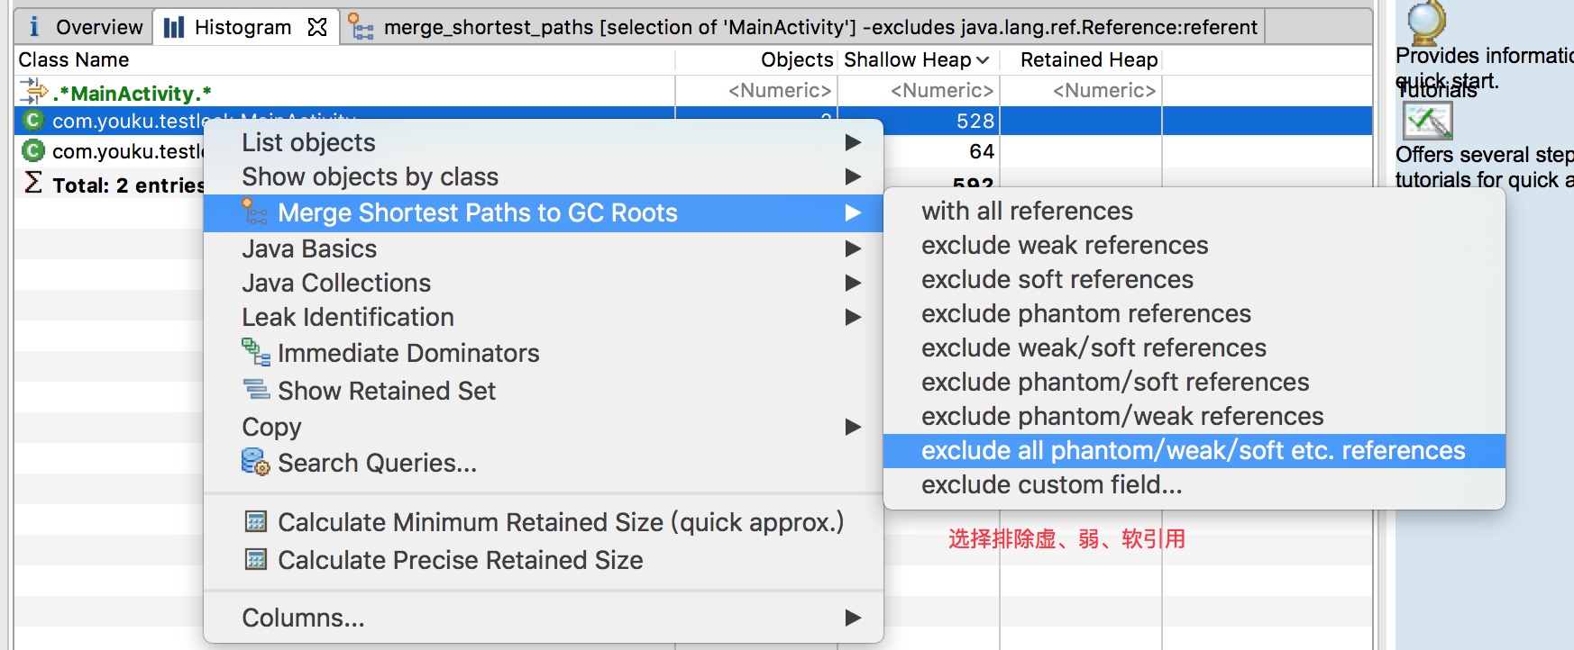Click the Overview tab info icon
1574x650 pixels.
pos(34,27)
